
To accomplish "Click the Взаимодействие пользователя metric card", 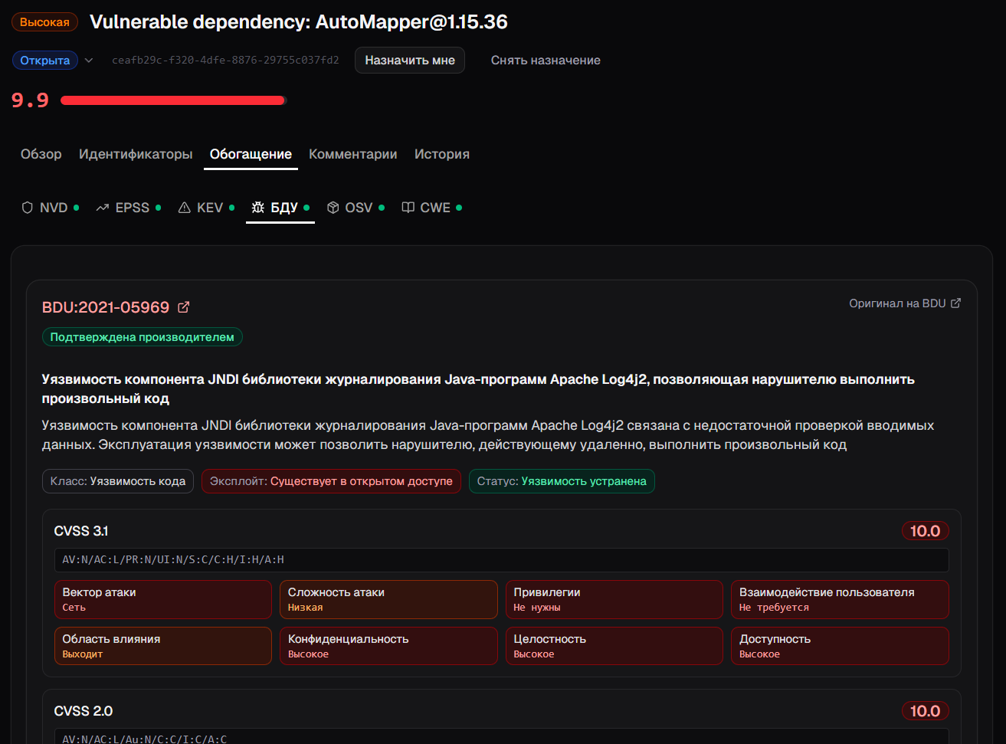I will click(x=840, y=599).
